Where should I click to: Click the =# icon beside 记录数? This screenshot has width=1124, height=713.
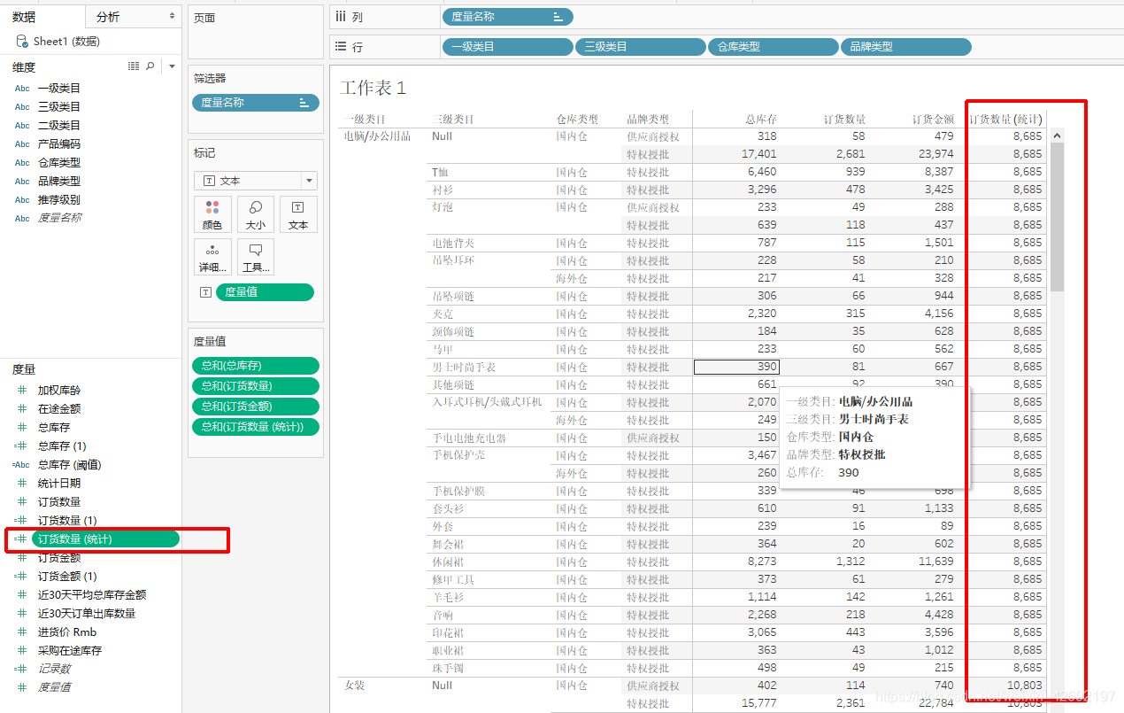(x=20, y=670)
